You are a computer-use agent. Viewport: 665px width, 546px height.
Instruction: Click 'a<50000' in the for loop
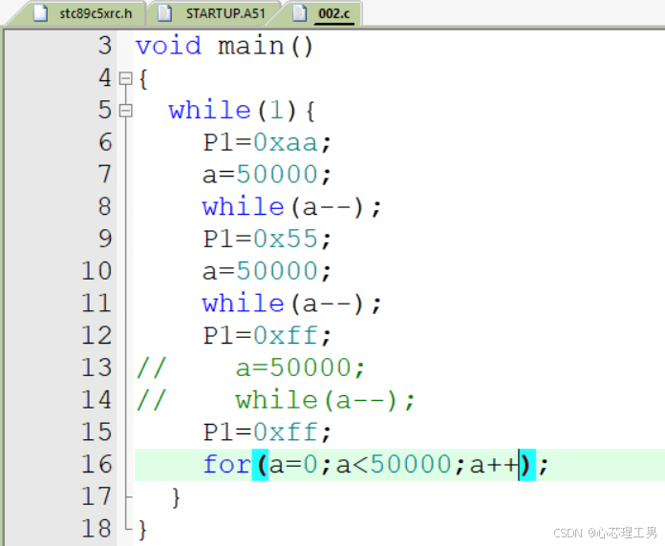click(394, 465)
